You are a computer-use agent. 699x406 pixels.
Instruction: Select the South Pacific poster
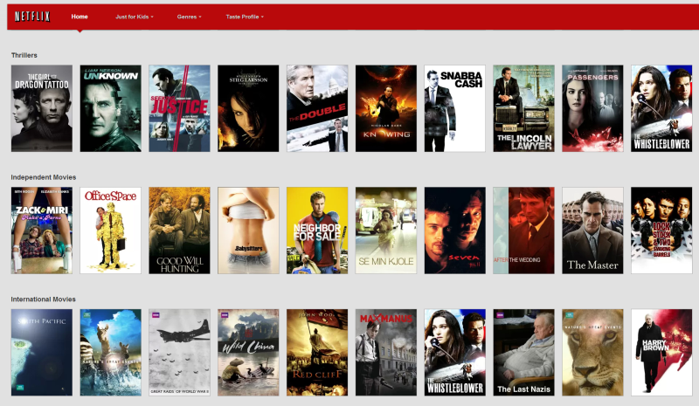42,353
